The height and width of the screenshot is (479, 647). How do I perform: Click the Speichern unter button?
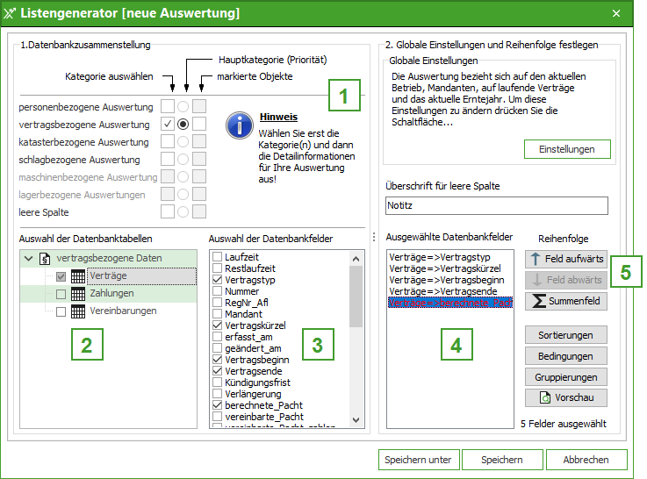417,460
